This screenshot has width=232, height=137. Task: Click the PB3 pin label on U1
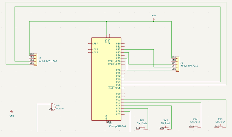pos(118,53)
